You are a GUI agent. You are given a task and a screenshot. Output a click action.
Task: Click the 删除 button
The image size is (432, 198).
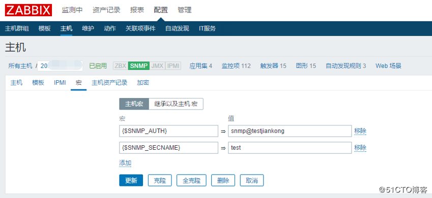point(223,180)
